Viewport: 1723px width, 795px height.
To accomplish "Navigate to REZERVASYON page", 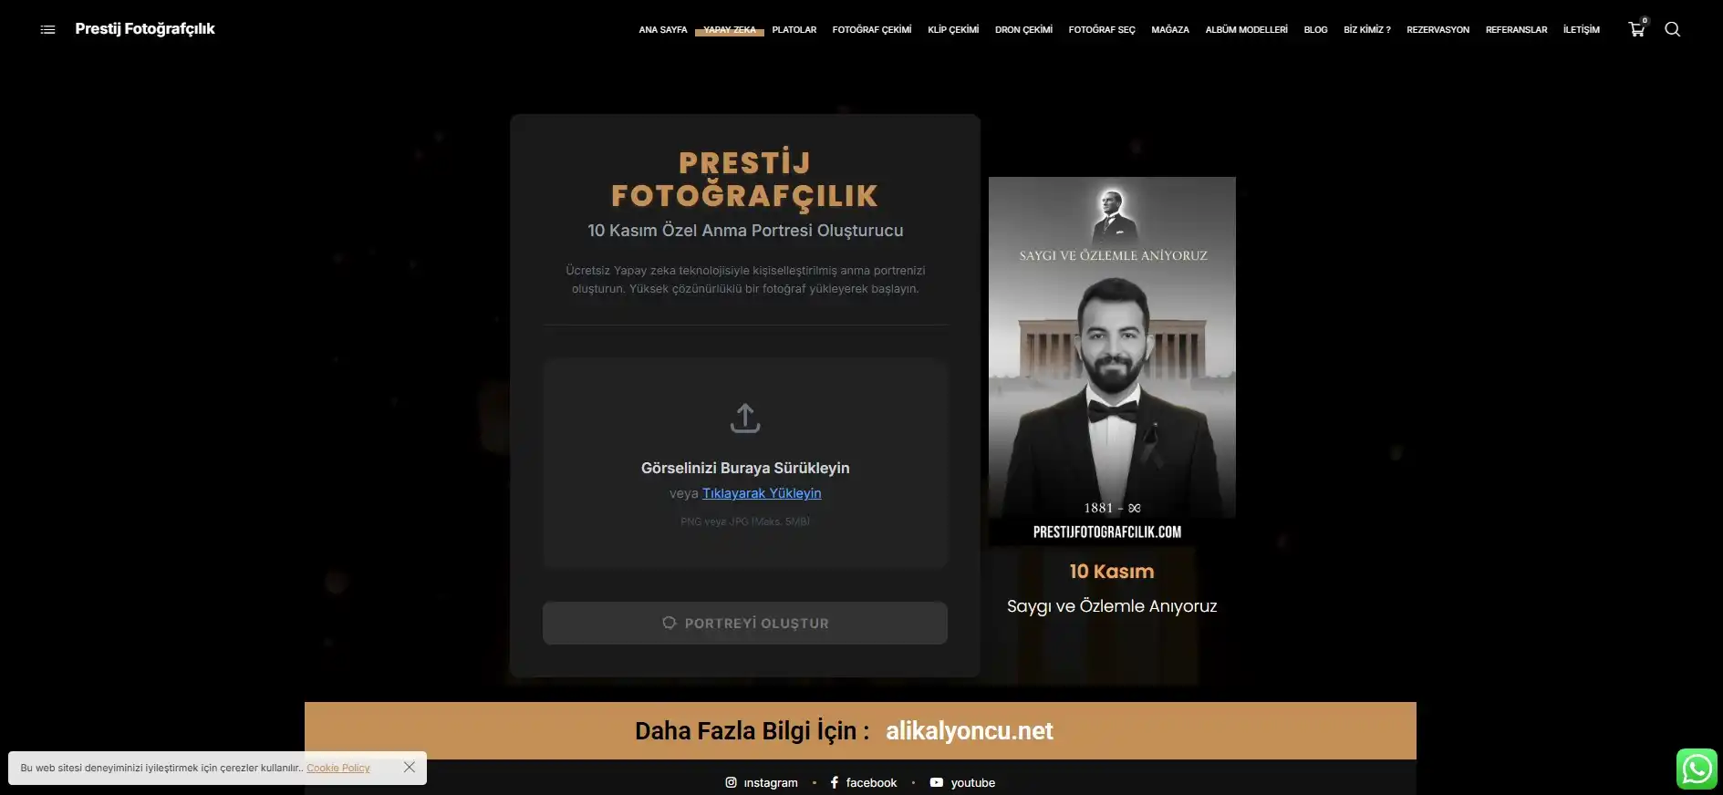I will [1438, 29].
